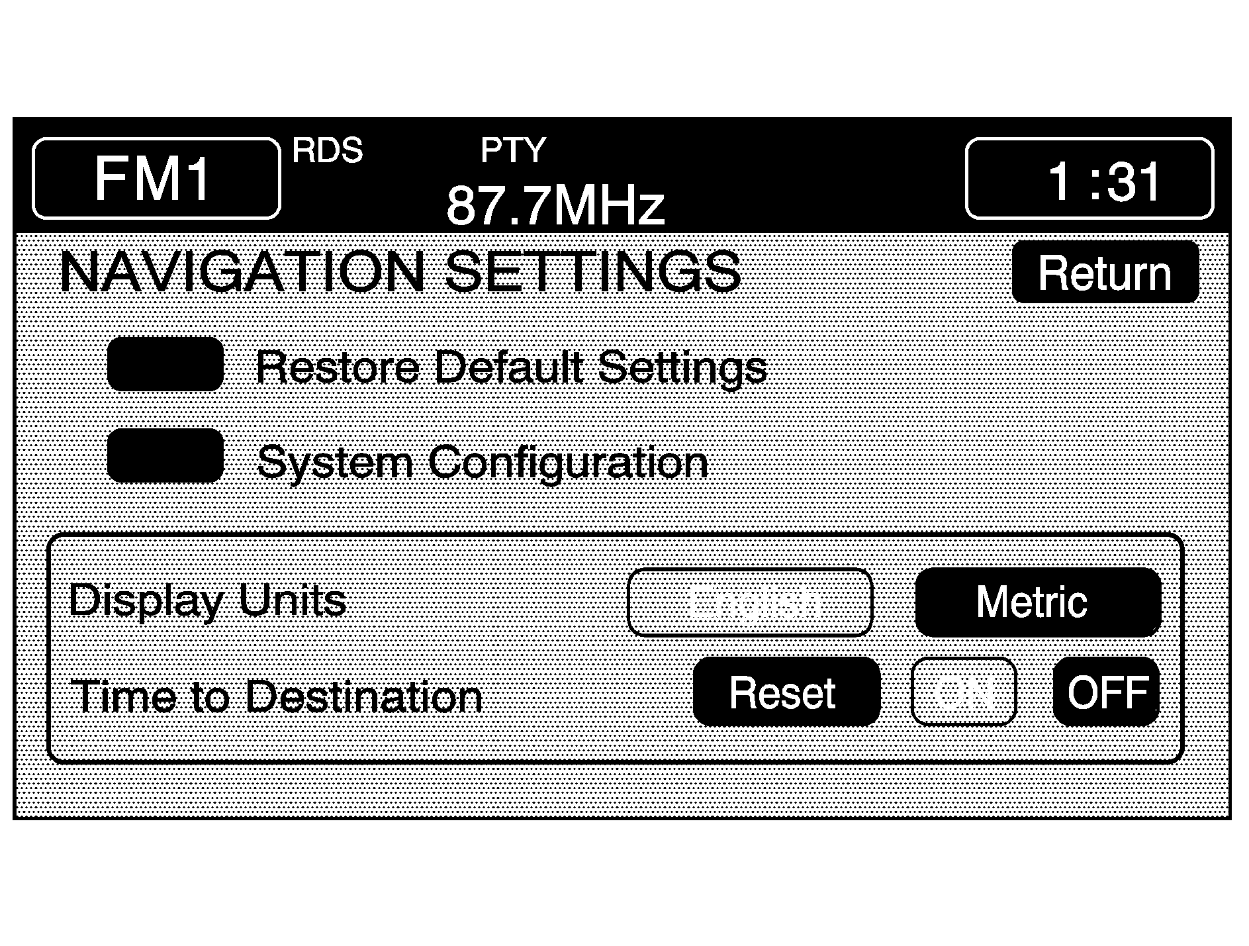Click the Display Units label
The height and width of the screenshot is (946, 1249).
pos(207,601)
